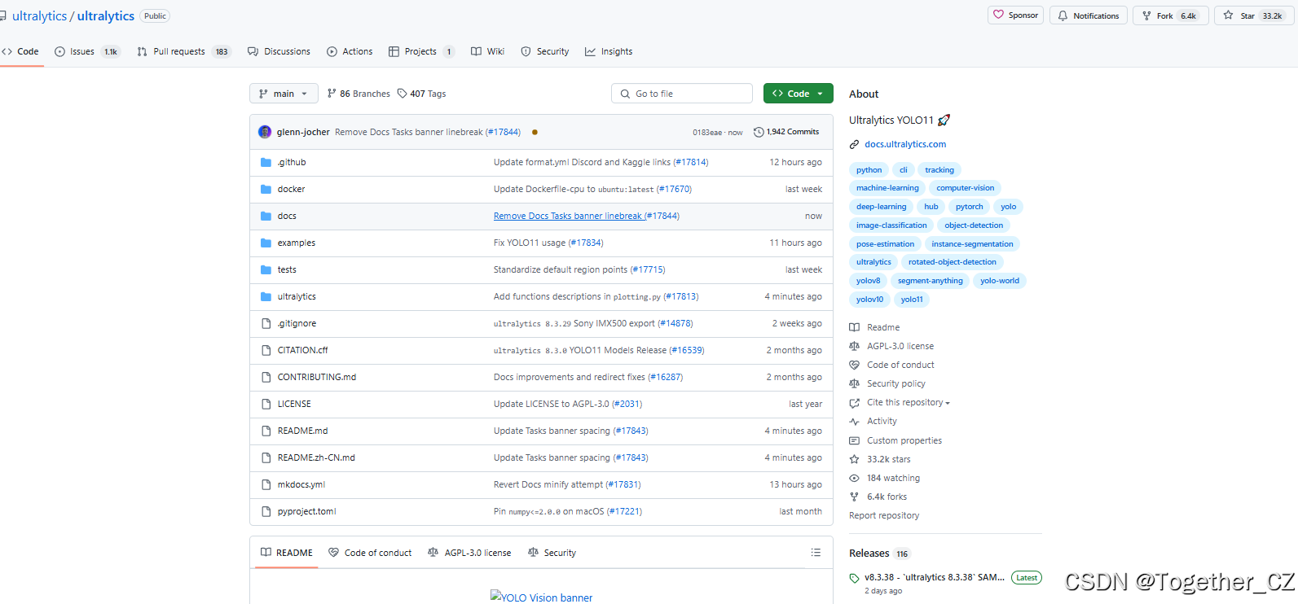Click the eye icon beside 184 watching

tap(854, 479)
